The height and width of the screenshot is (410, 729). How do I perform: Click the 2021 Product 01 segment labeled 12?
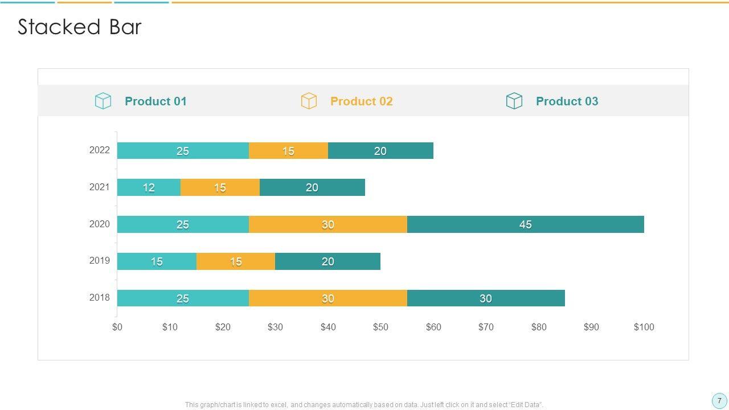point(149,187)
